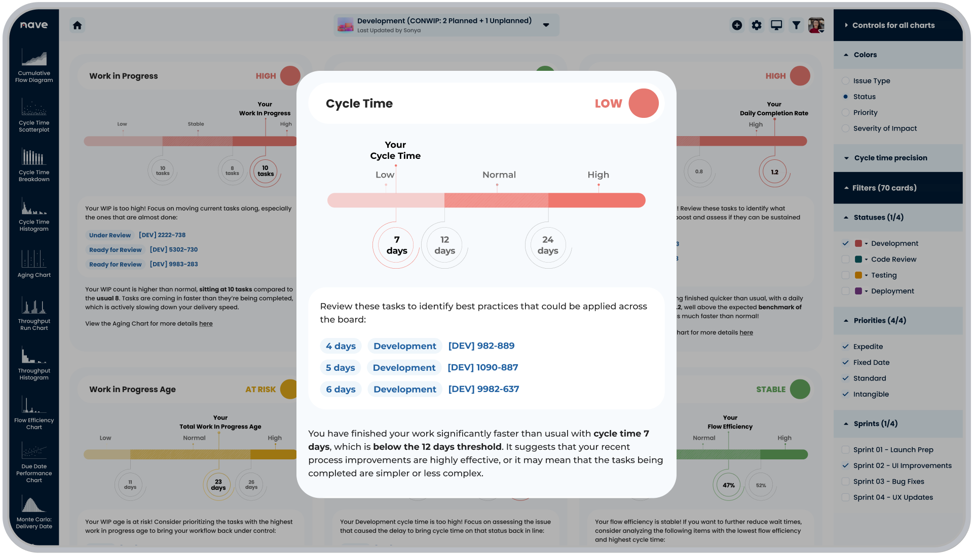Select the 7 days cycle time marker

(x=396, y=245)
